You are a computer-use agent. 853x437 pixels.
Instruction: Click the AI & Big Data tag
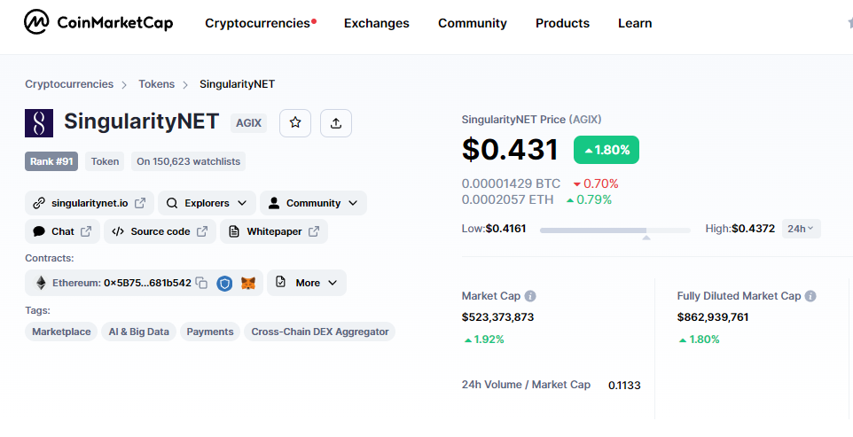point(138,332)
